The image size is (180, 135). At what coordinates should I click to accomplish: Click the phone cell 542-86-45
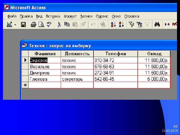pos(115,79)
